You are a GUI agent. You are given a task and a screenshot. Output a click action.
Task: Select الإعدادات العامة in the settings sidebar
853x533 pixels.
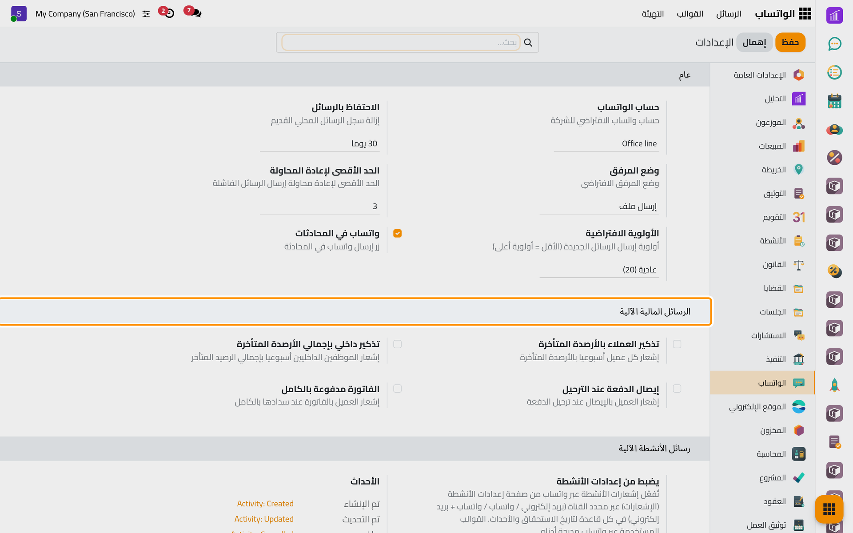click(762, 75)
